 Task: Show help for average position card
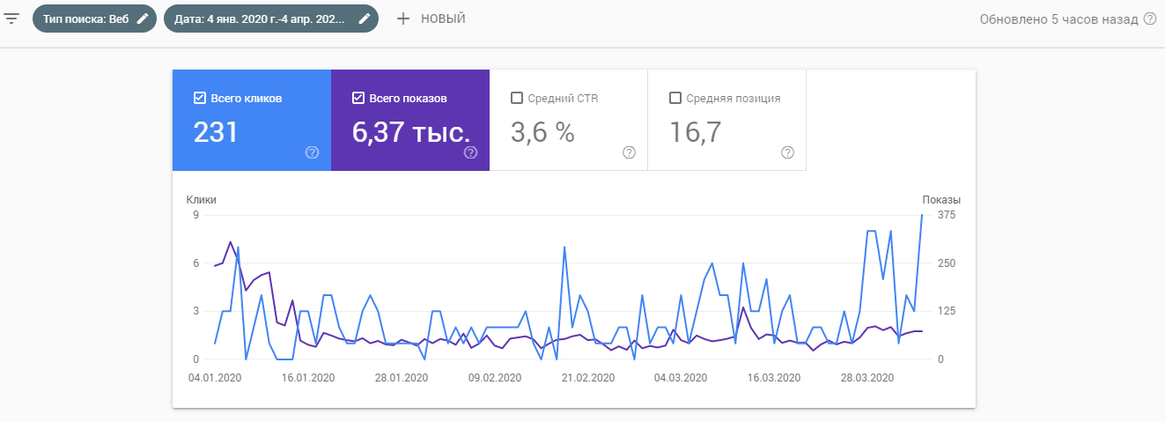pos(787,152)
